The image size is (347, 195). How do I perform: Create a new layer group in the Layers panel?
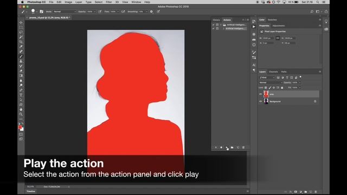tap(306, 192)
